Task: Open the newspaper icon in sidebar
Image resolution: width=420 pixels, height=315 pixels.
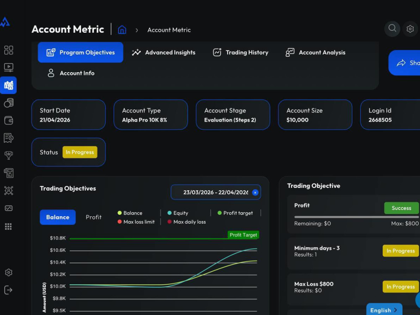Action: tap(8, 173)
